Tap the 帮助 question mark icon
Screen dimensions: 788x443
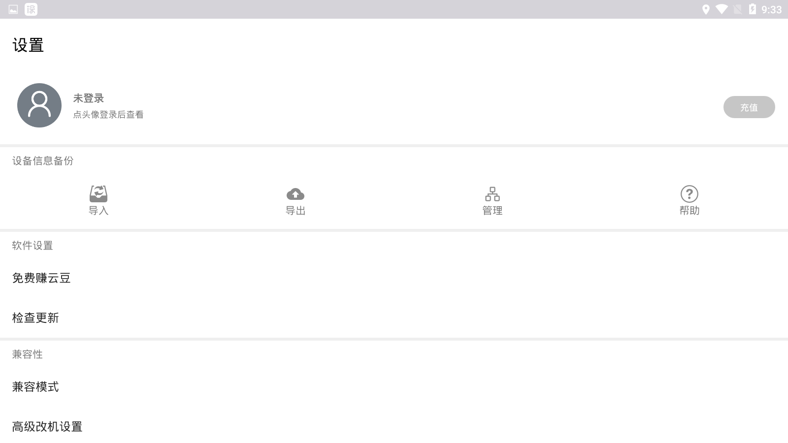pos(689,194)
